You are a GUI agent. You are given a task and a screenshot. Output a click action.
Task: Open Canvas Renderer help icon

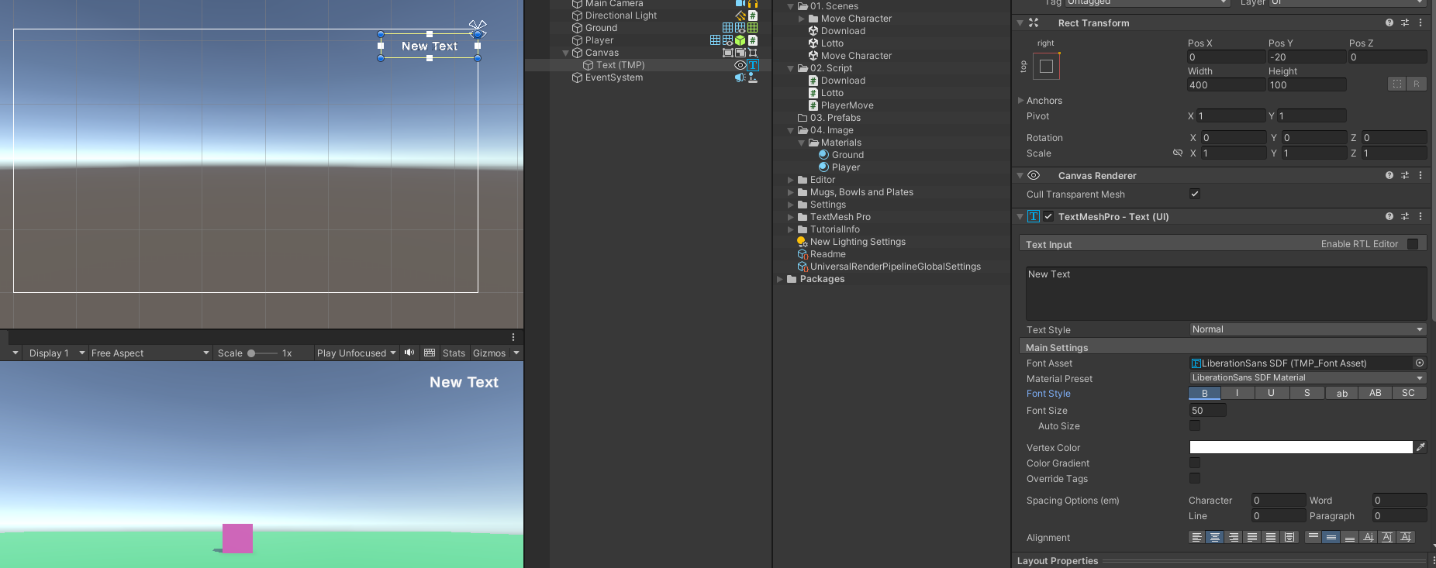tap(1389, 176)
